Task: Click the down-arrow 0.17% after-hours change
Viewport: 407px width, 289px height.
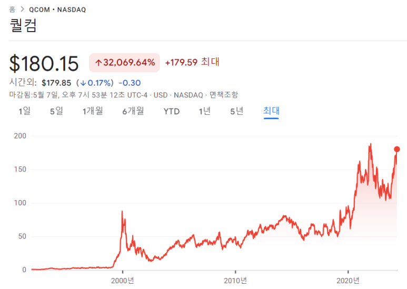Action: click(95, 83)
